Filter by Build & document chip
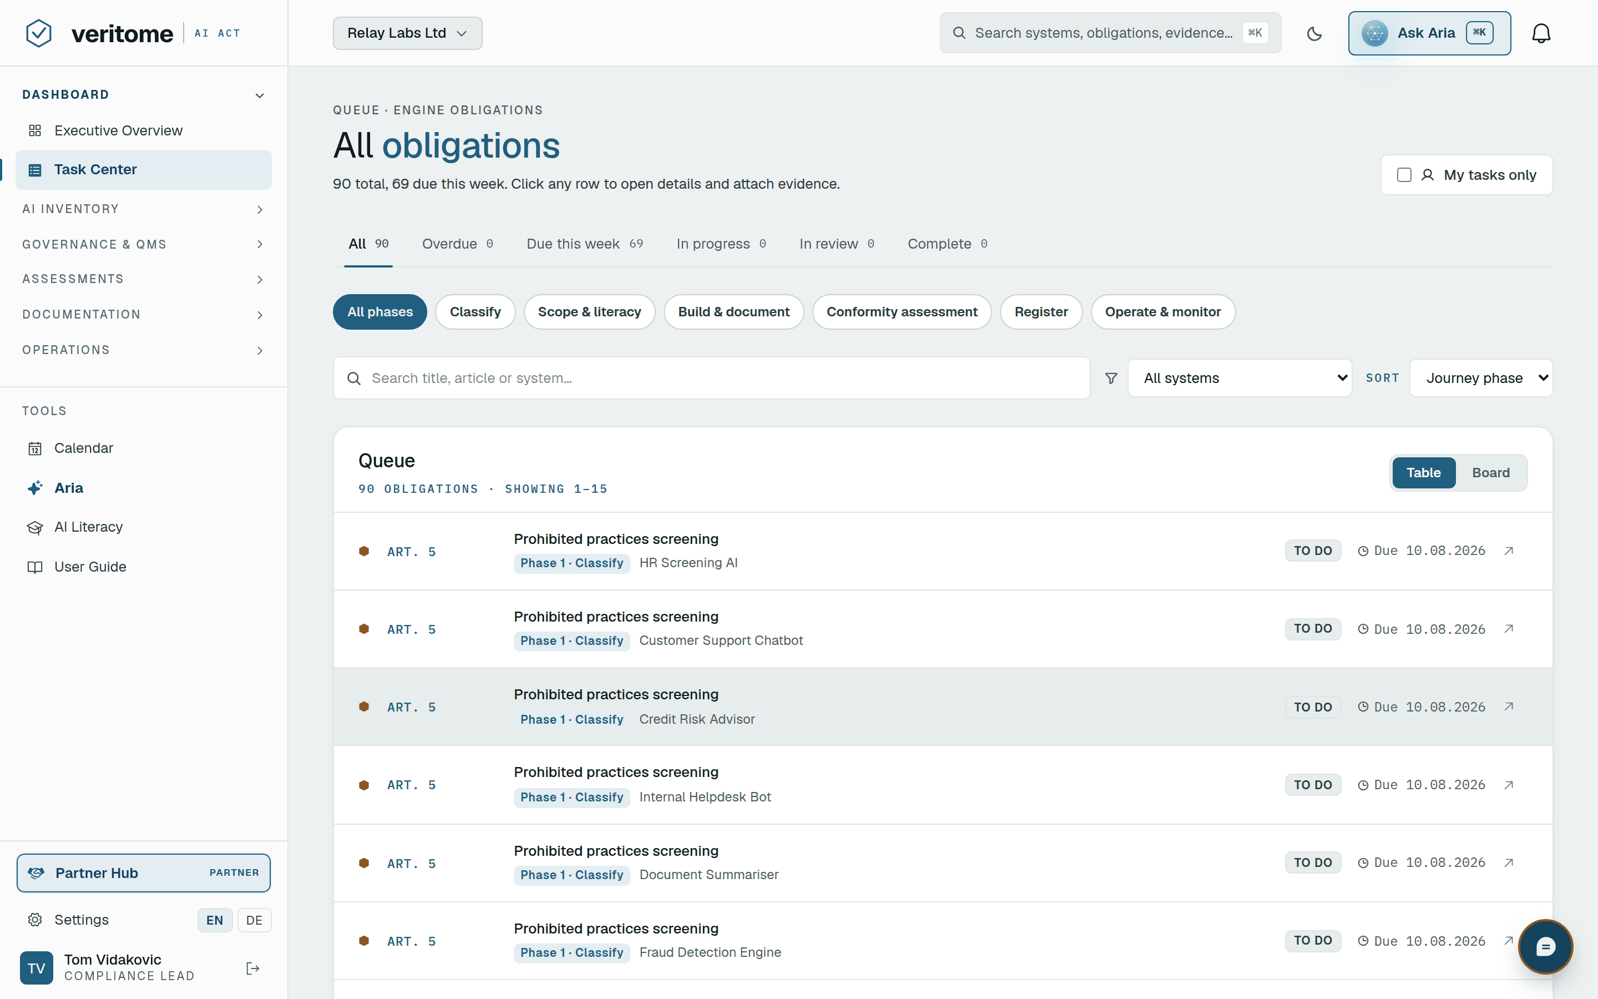1598x999 pixels. click(734, 312)
